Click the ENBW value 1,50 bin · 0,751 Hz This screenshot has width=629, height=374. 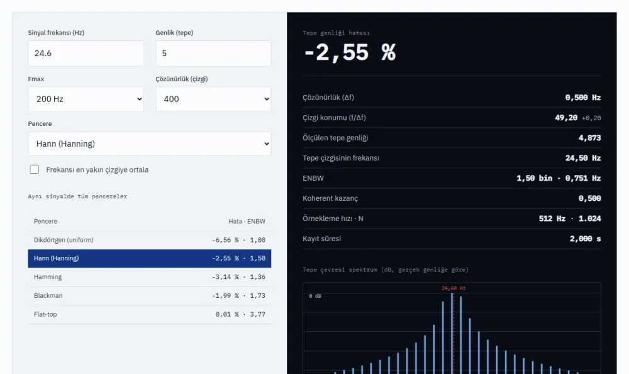(559, 178)
